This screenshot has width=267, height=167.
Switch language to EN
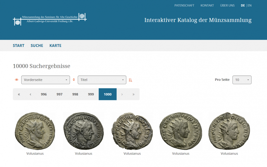pyautogui.click(x=250, y=5)
